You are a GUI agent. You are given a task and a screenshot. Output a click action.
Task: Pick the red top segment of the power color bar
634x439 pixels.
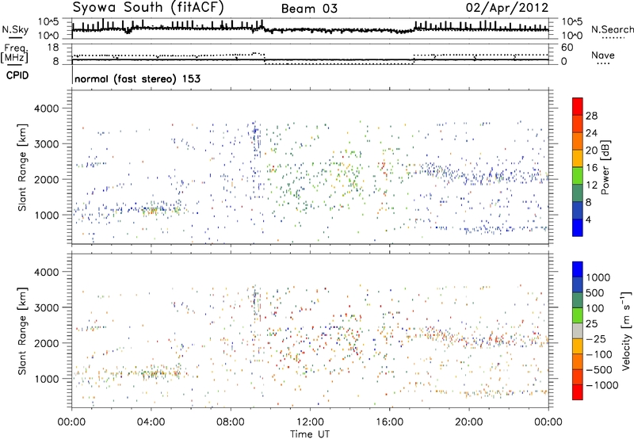click(578, 106)
